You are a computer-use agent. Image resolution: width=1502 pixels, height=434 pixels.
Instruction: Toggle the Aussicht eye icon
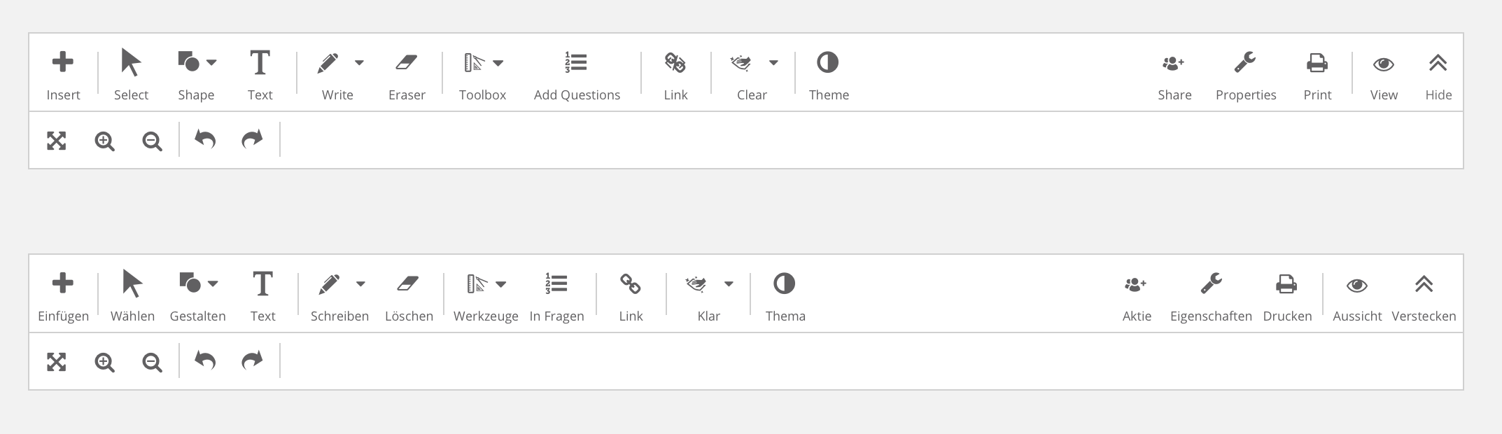click(1357, 286)
